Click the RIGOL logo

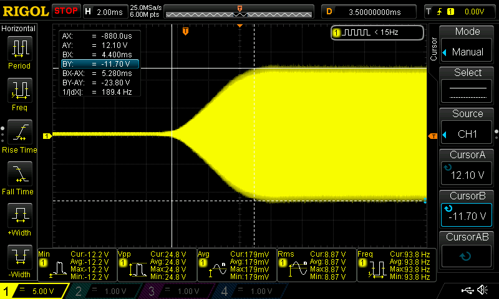[x=26, y=12]
